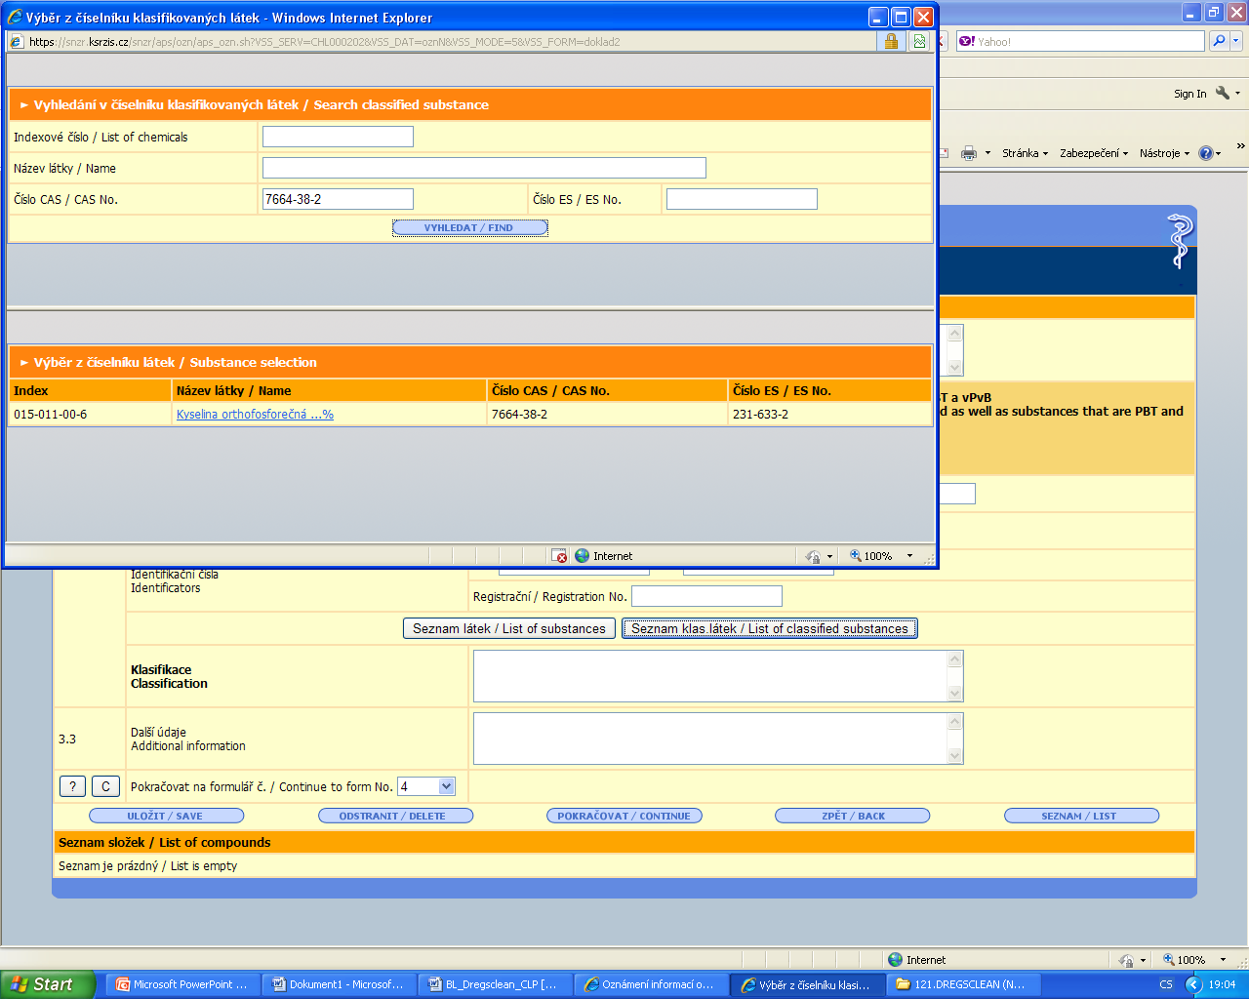This screenshot has height=999, width=1249.
Task: Click help icon in main browser toolbar
Action: (x=1206, y=153)
